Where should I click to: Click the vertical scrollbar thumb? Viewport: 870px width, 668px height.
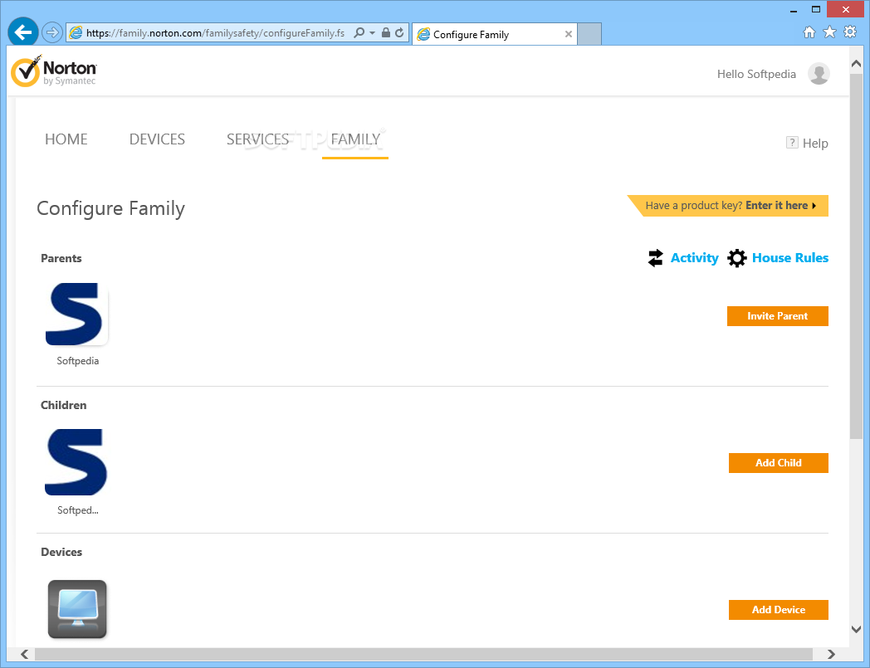coord(856,256)
